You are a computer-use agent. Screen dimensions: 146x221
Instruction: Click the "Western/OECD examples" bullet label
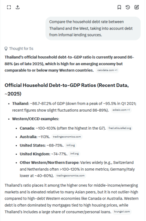(36, 119)
